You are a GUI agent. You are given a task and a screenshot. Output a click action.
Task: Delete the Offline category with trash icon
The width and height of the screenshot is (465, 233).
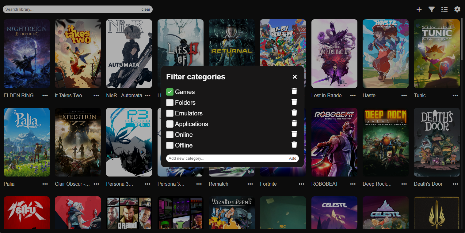click(294, 144)
